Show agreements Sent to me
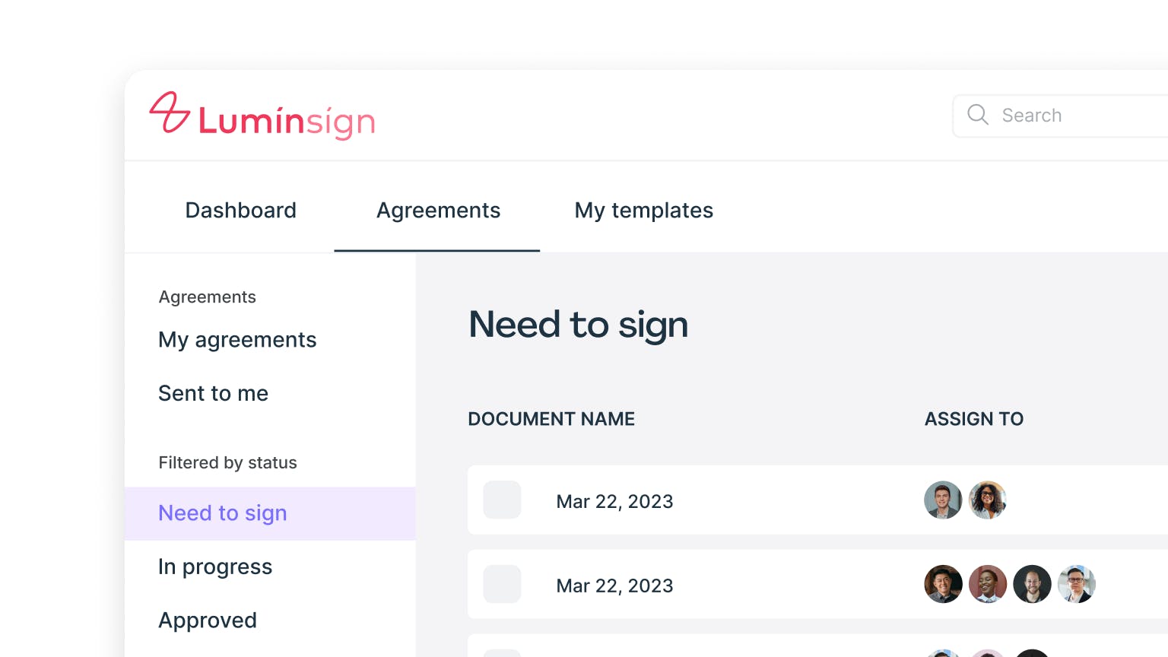Image resolution: width=1168 pixels, height=657 pixels. [213, 393]
